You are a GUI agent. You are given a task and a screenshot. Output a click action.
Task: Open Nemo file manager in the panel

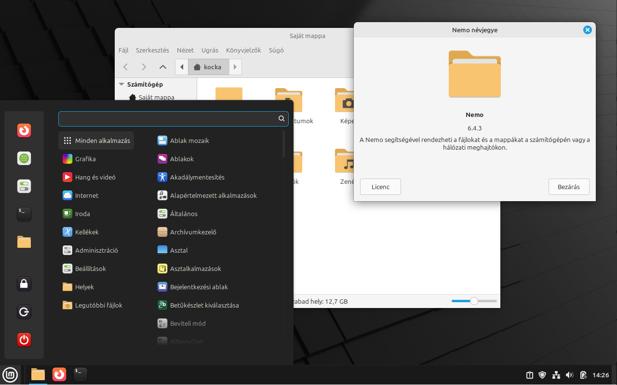[38, 374]
